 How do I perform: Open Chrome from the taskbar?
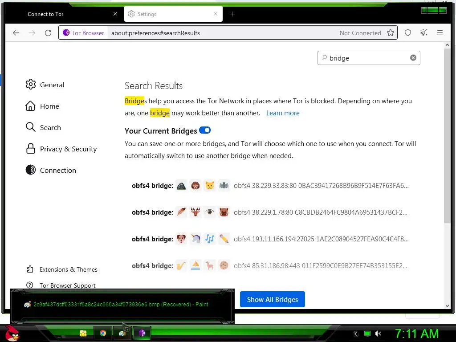point(103,333)
